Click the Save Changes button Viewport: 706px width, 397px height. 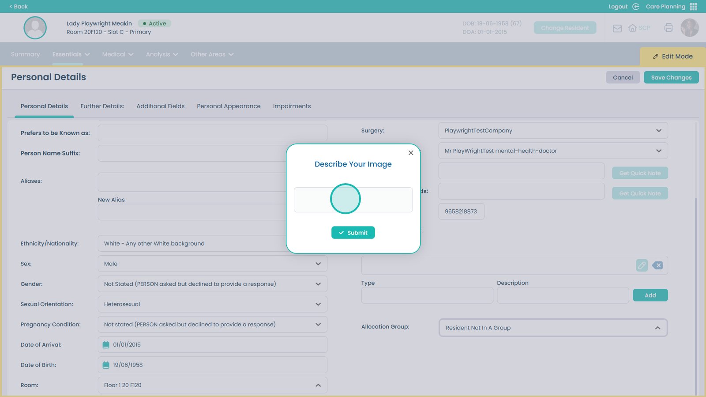point(671,78)
